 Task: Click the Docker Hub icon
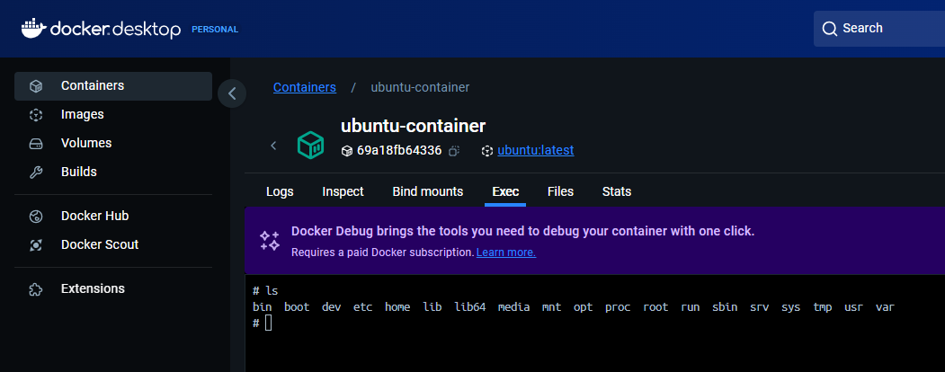click(36, 217)
